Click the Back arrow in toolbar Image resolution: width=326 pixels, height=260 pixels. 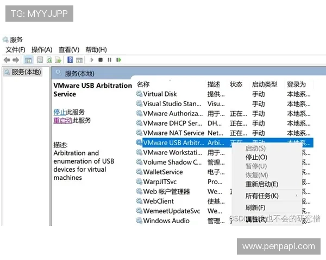tap(7, 60)
